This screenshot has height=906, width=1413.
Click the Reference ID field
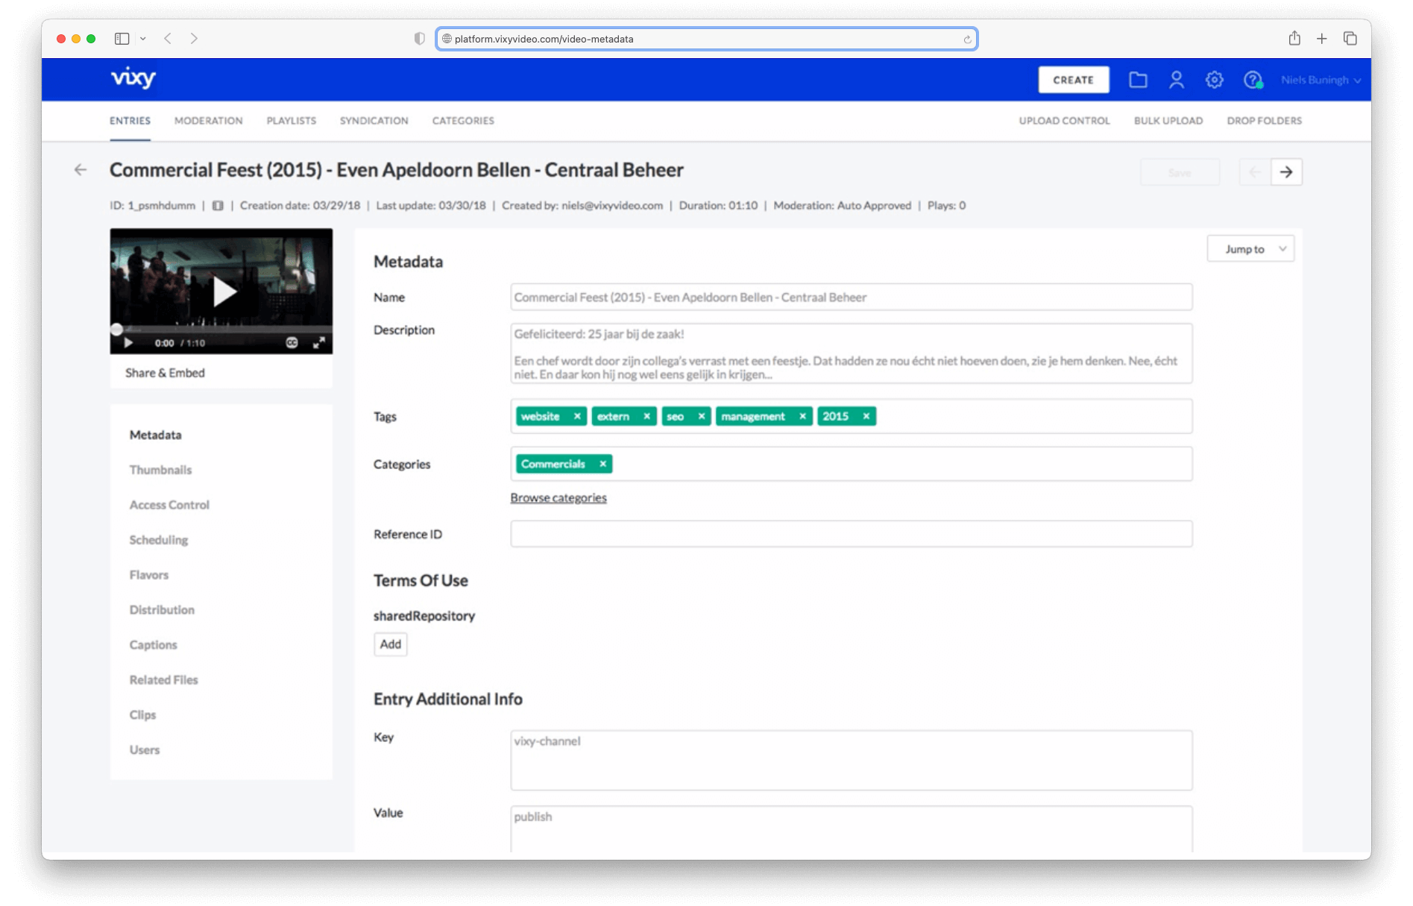point(851,534)
